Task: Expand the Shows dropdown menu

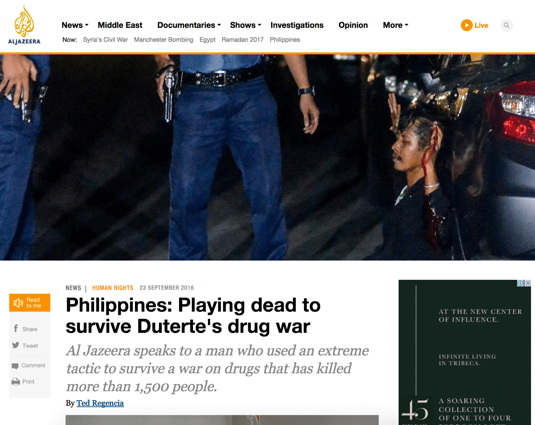Action: pos(246,25)
